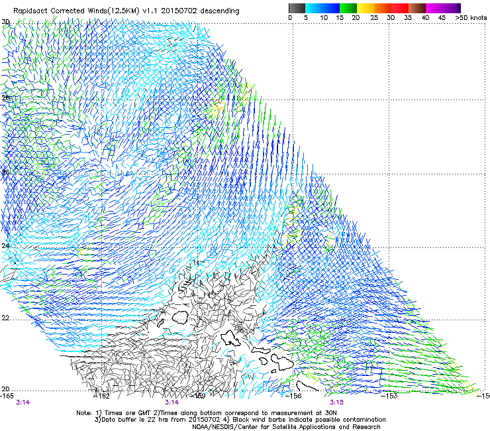The height and width of the screenshot is (431, 490).
Task: Pick the brown 35–40 knots legend segment
Action: click(x=417, y=8)
